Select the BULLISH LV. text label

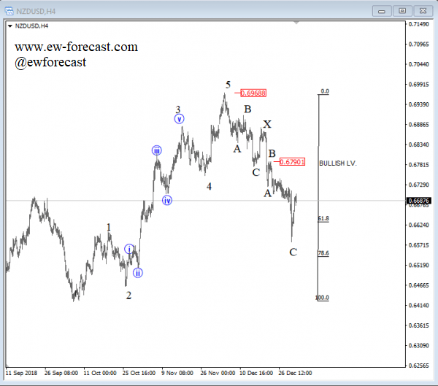[338, 163]
